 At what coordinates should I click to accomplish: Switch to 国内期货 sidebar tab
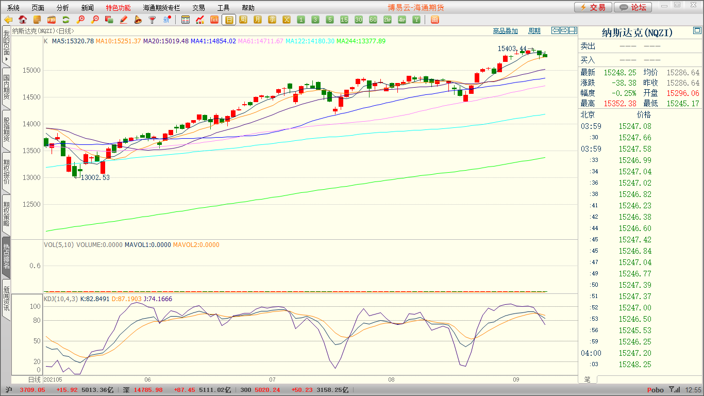(6, 87)
